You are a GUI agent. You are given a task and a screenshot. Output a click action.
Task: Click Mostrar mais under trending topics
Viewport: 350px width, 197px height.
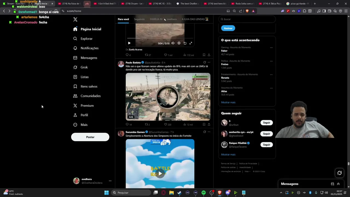pyautogui.click(x=228, y=102)
